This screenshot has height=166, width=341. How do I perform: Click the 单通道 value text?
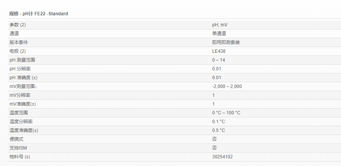[x=219, y=34]
